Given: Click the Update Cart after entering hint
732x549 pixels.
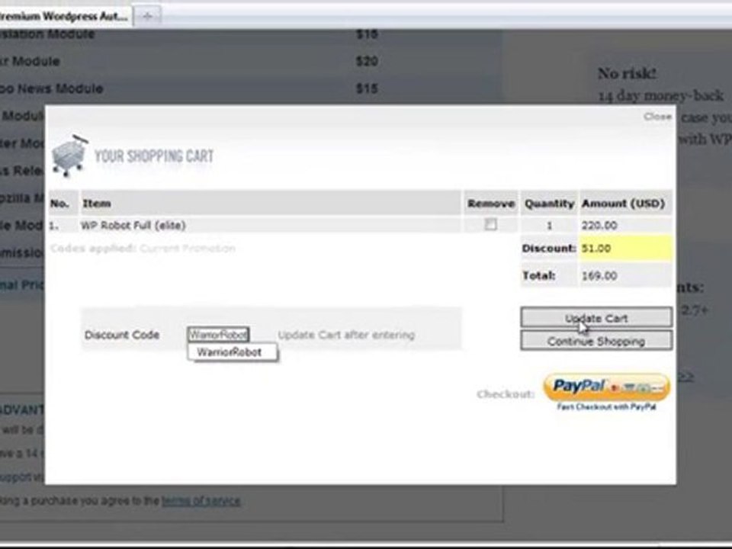Looking at the screenshot, I should pos(346,335).
